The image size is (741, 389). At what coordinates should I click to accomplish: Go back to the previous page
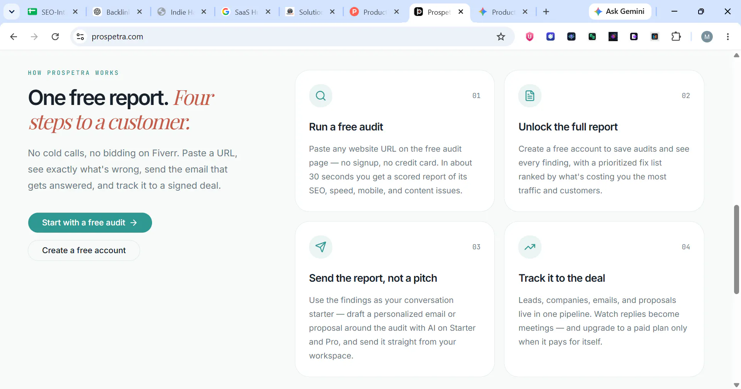(x=14, y=37)
